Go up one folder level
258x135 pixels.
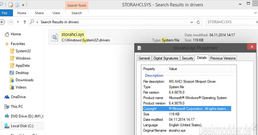(x=25, y=22)
